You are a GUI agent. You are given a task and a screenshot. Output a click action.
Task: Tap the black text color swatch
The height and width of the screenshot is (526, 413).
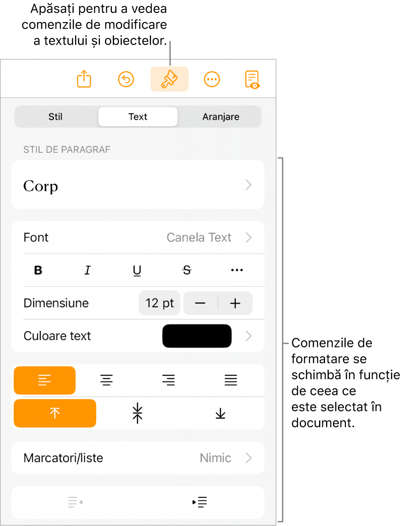click(197, 336)
